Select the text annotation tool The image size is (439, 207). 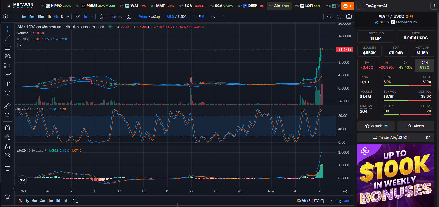7,84
